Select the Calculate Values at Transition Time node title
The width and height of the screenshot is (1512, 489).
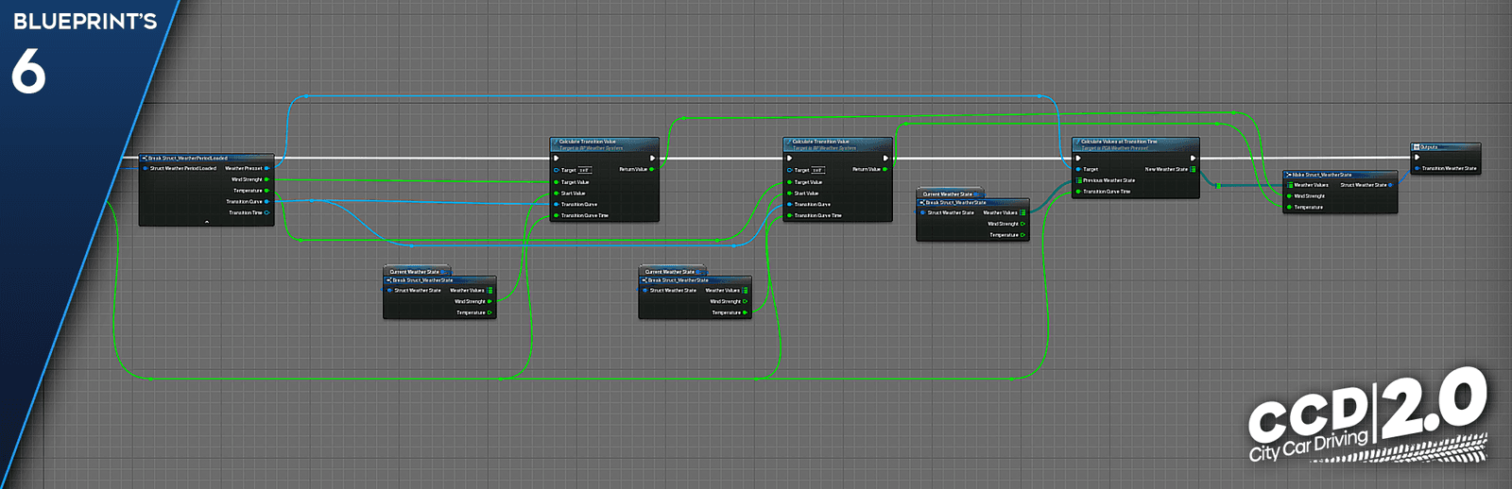coord(1119,142)
